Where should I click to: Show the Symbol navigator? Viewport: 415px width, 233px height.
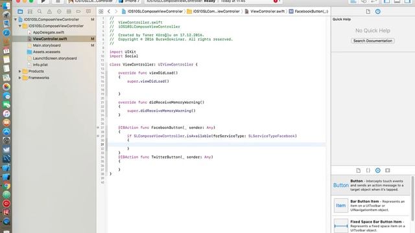(30, 12)
